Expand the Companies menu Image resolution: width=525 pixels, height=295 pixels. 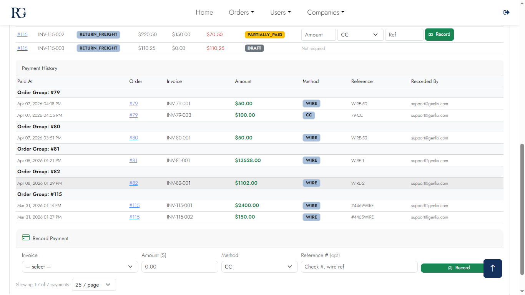click(326, 12)
